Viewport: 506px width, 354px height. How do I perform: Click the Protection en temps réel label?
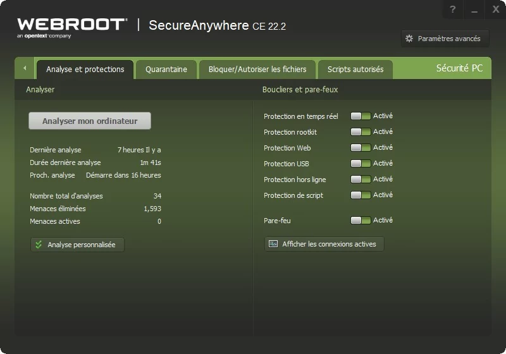[x=301, y=116]
